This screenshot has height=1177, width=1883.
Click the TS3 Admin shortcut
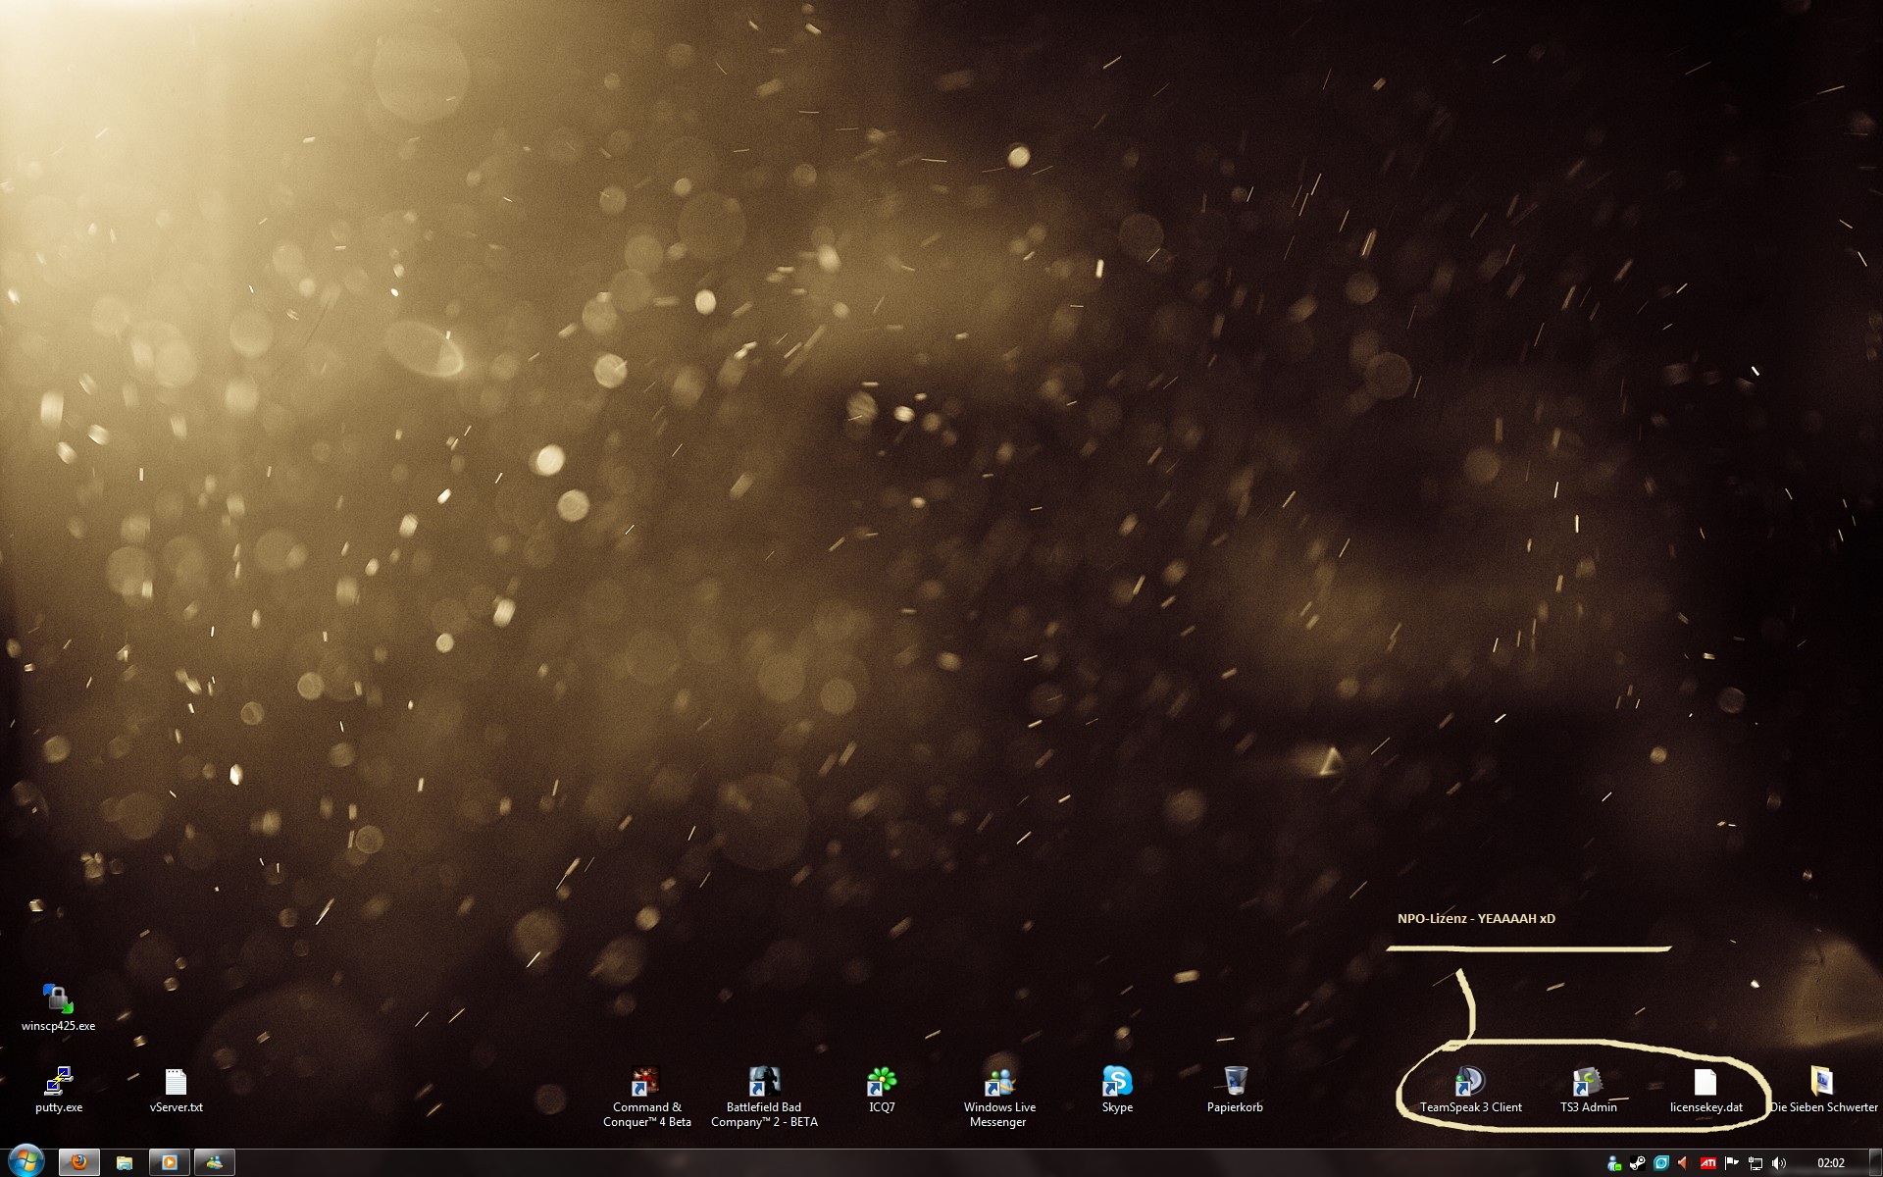pyautogui.click(x=1588, y=1081)
